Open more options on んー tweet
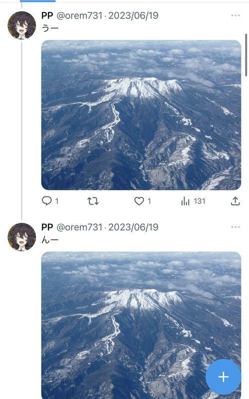 coord(236,227)
